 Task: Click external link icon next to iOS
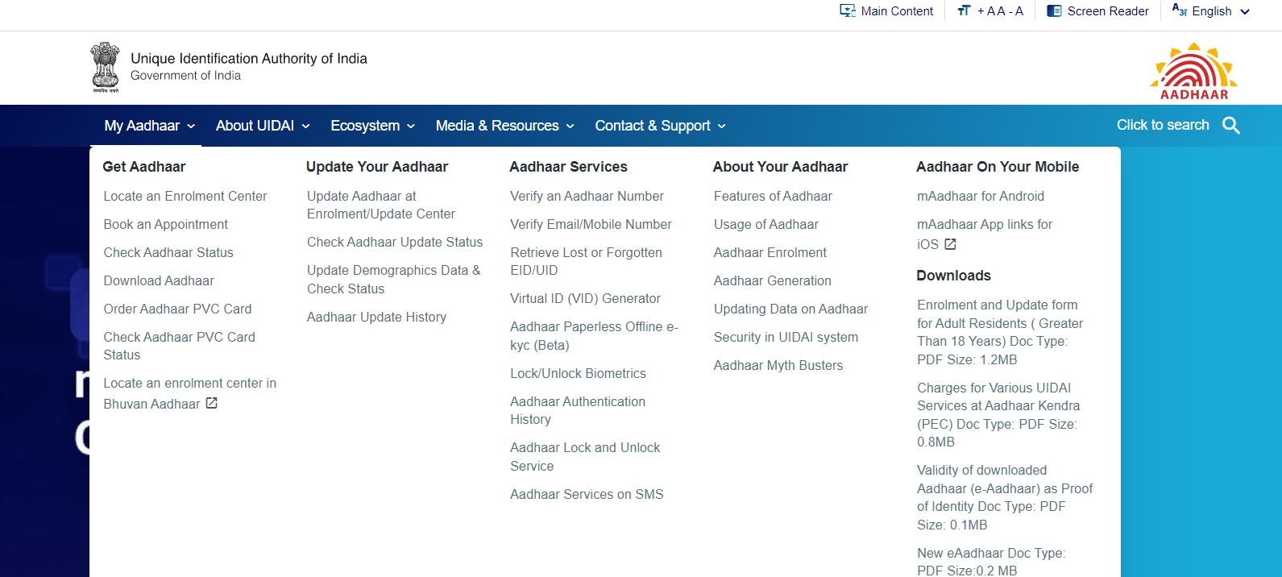click(950, 244)
